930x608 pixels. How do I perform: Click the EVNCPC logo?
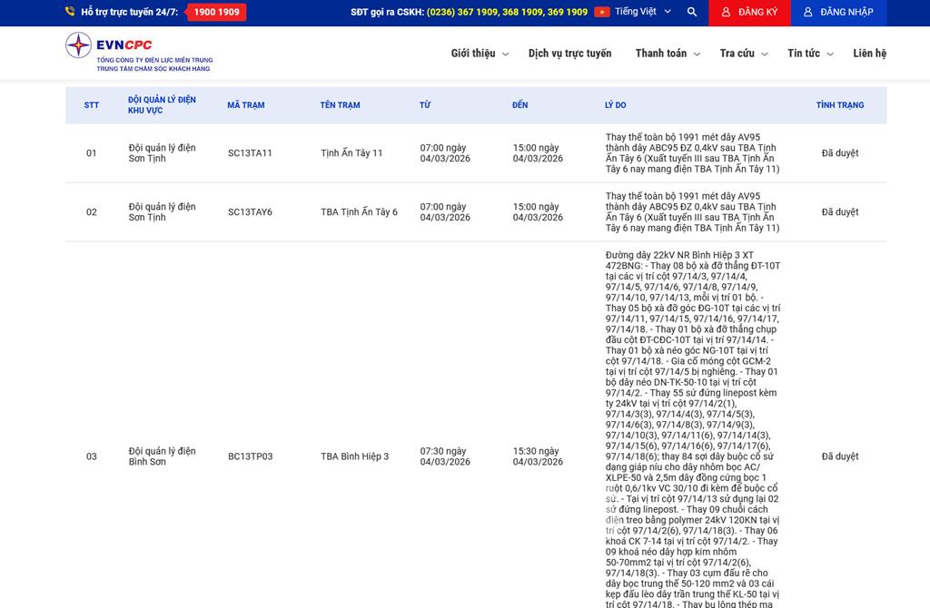(x=138, y=52)
